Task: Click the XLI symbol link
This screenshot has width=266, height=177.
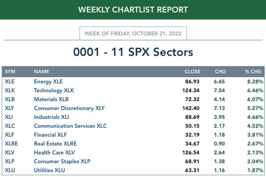Action: point(9,117)
